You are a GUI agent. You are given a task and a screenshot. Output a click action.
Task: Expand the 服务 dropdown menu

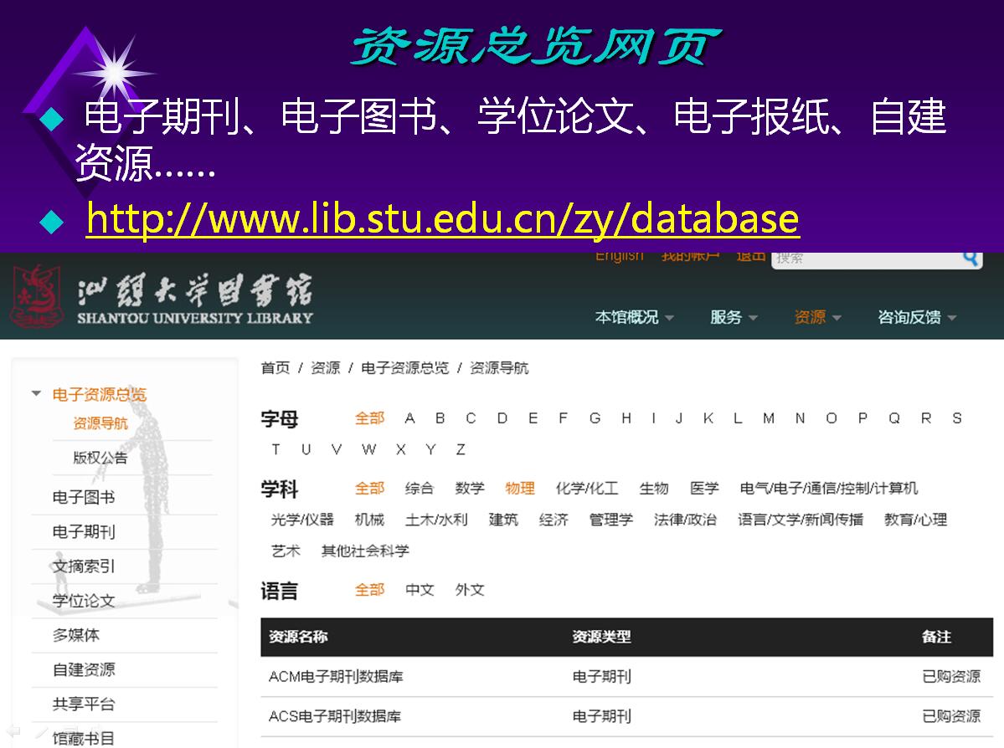734,317
